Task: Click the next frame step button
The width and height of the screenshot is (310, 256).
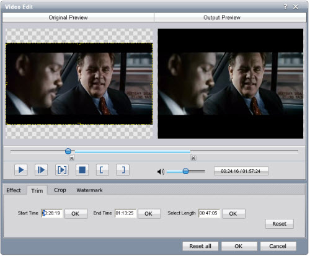Action: 41,170
